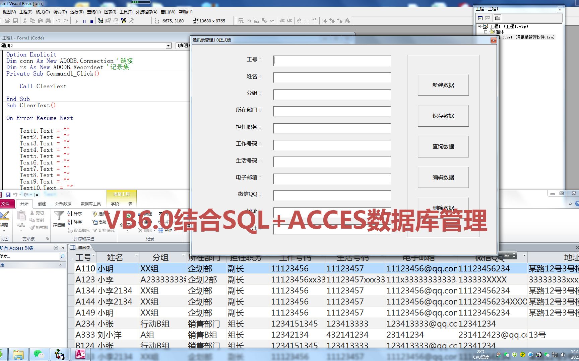The height and width of the screenshot is (361, 579).
Task: Open the Project Explorer toolbar icon
Action: [x=100, y=21]
